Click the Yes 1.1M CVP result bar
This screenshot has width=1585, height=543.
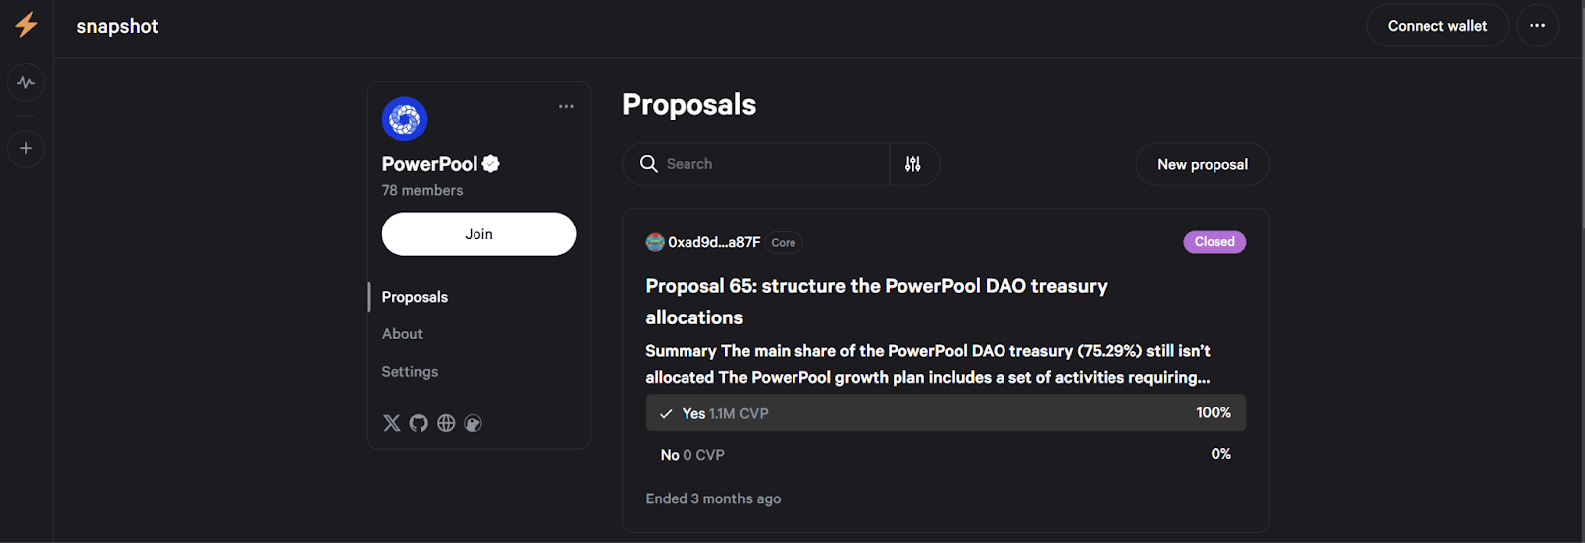pos(946,413)
